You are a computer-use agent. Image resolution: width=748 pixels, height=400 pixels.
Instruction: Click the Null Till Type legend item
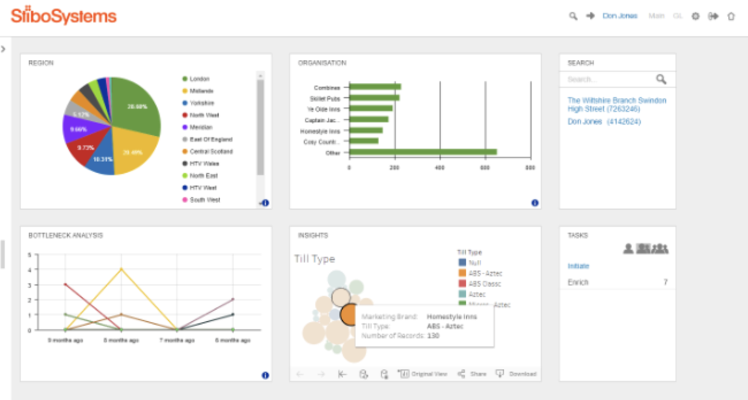coord(470,263)
